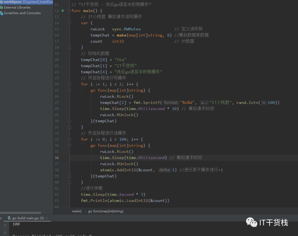
Task: Click format: parameter hint on line 27
Action: tap(171, 103)
